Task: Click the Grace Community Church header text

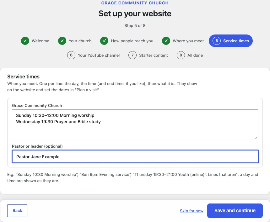Action: tap(135, 3)
